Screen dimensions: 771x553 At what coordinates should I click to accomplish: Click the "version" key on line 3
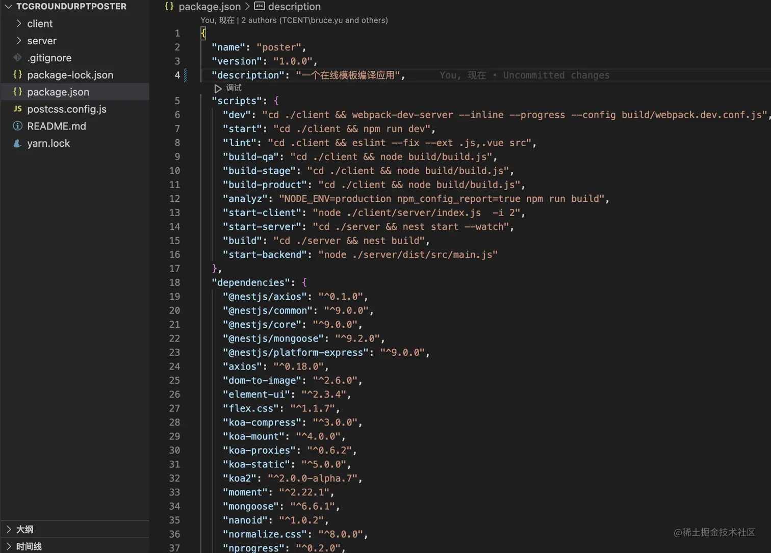[x=237, y=61]
